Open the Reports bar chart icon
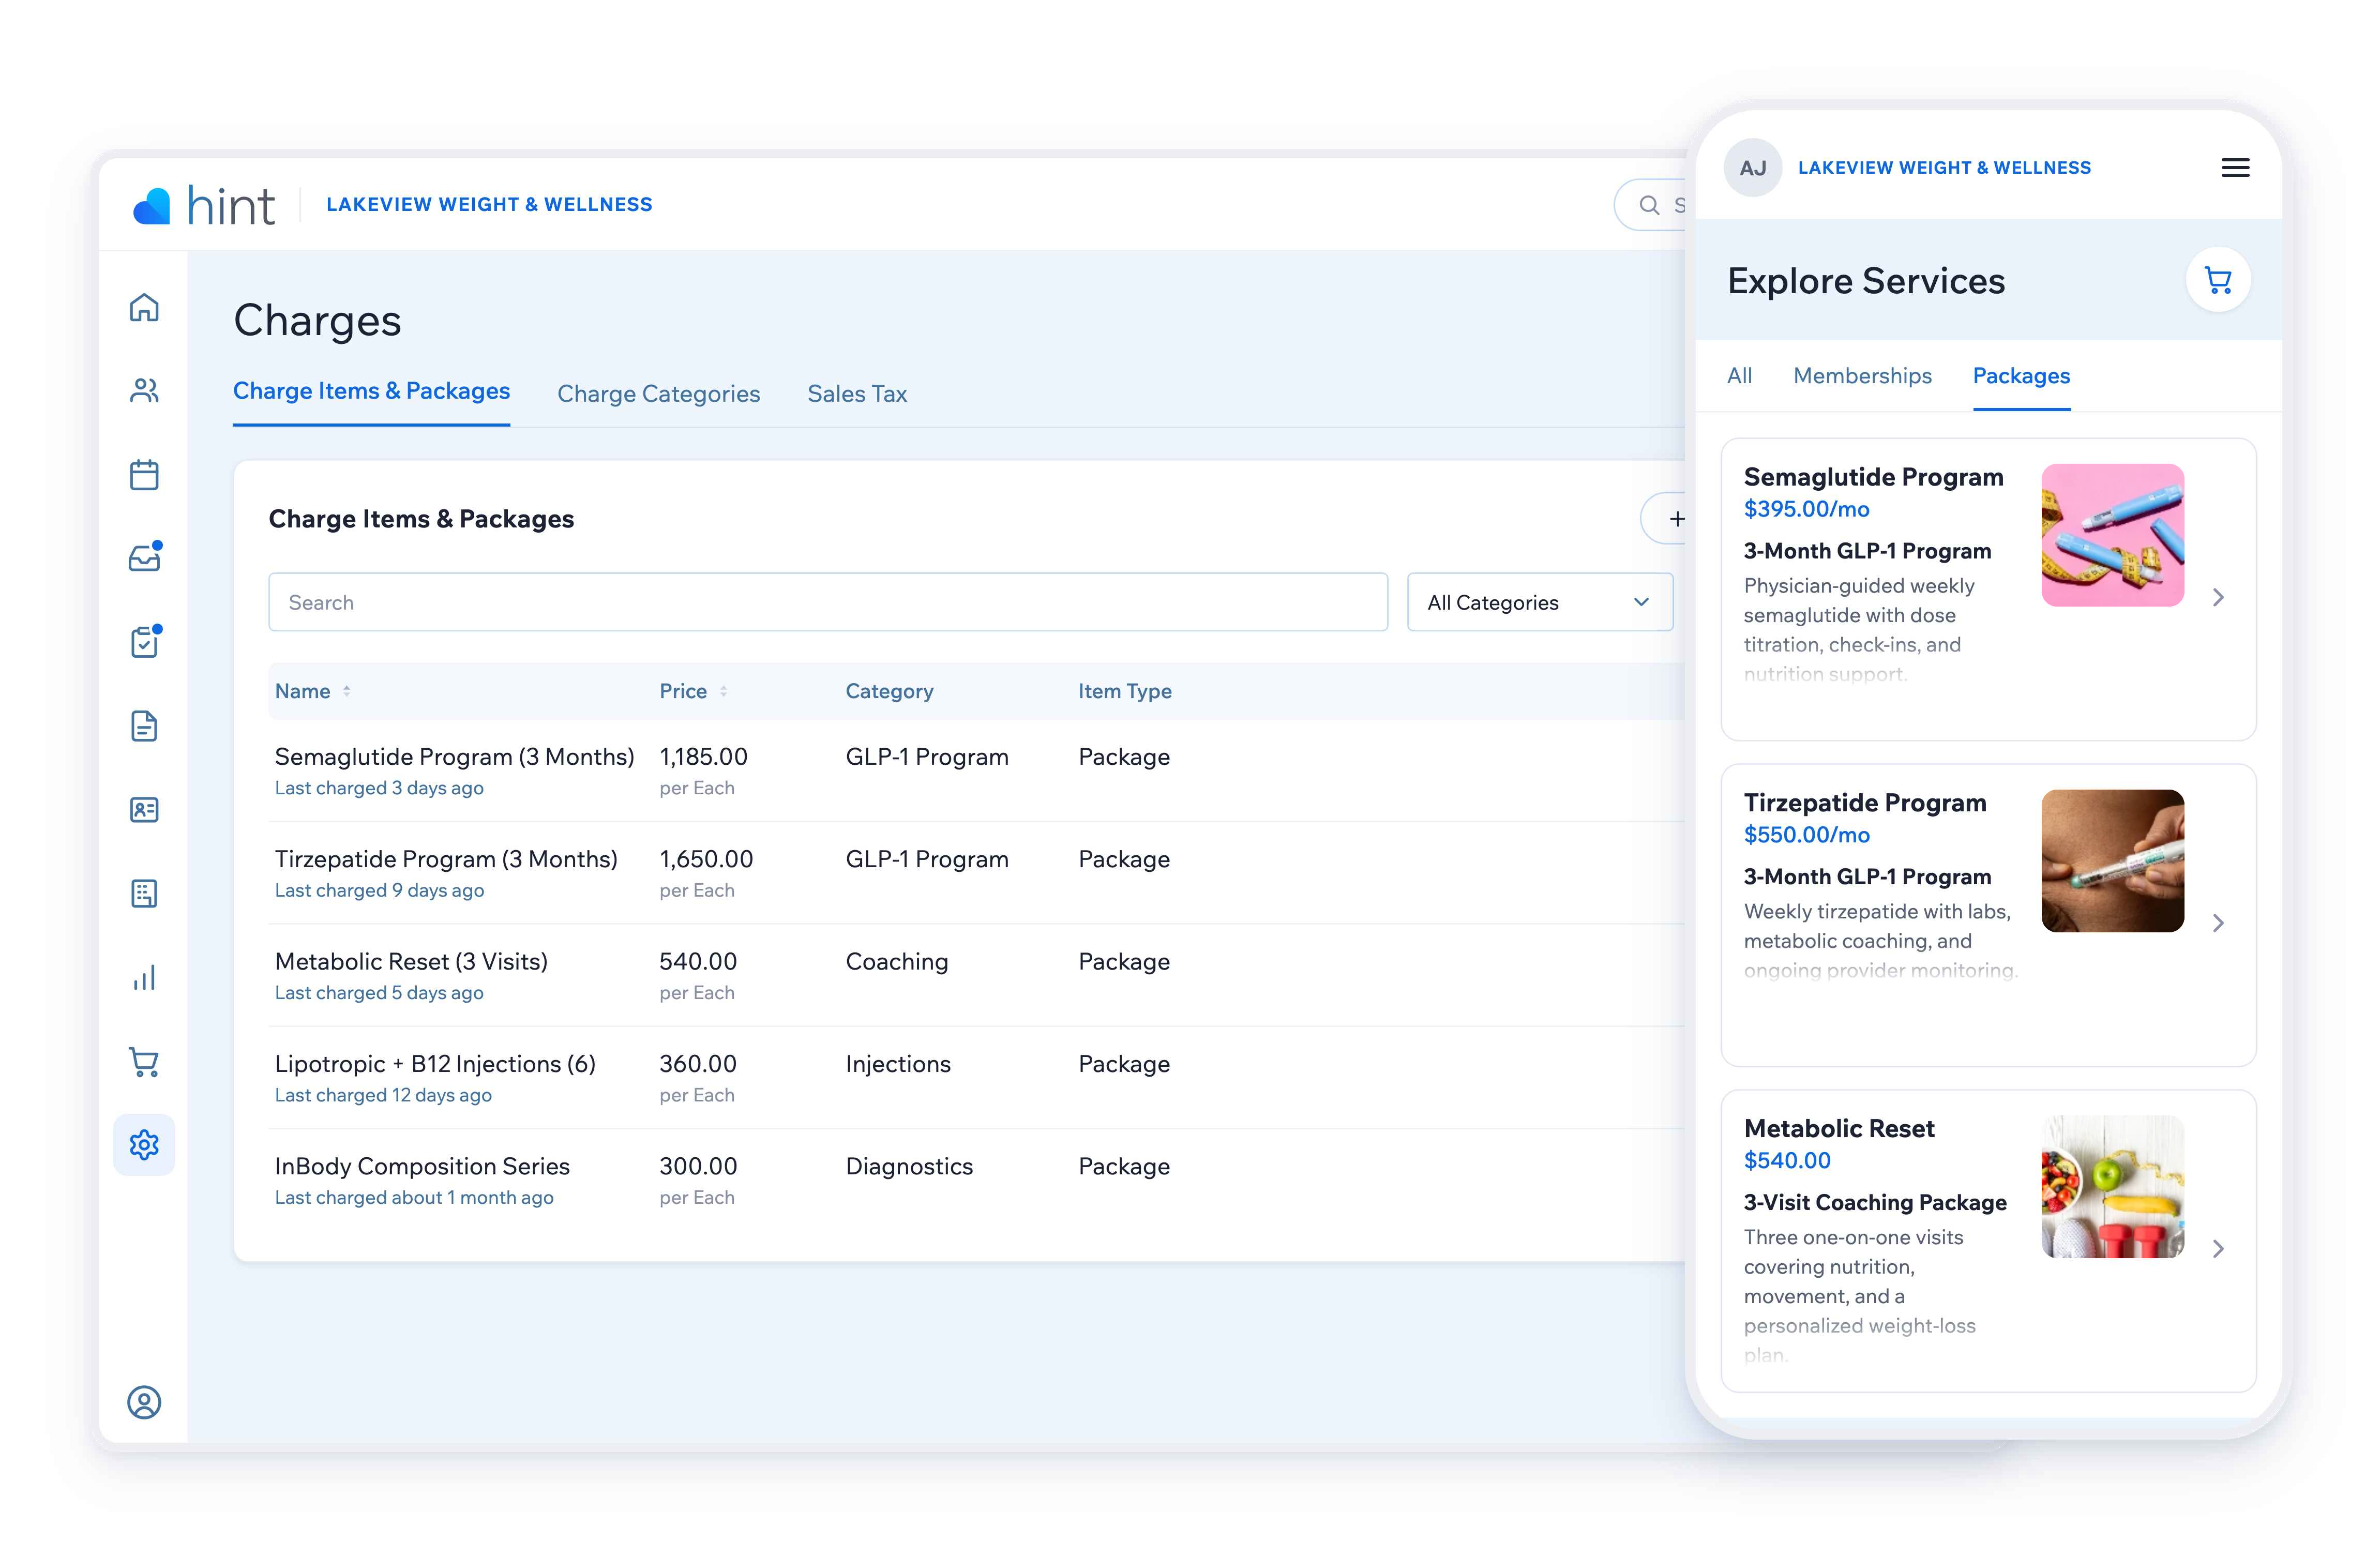 [x=144, y=977]
